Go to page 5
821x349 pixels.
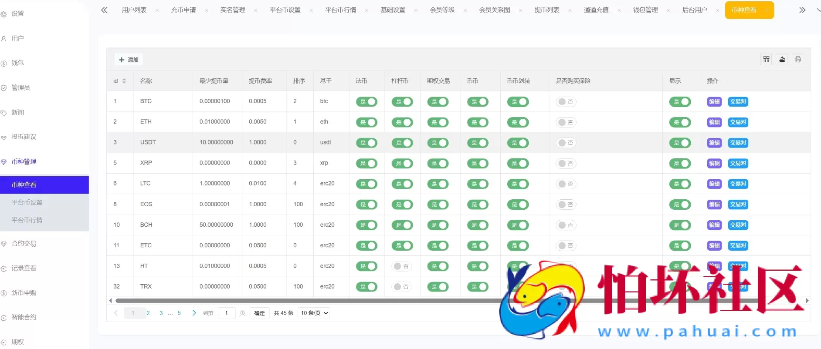tap(179, 313)
